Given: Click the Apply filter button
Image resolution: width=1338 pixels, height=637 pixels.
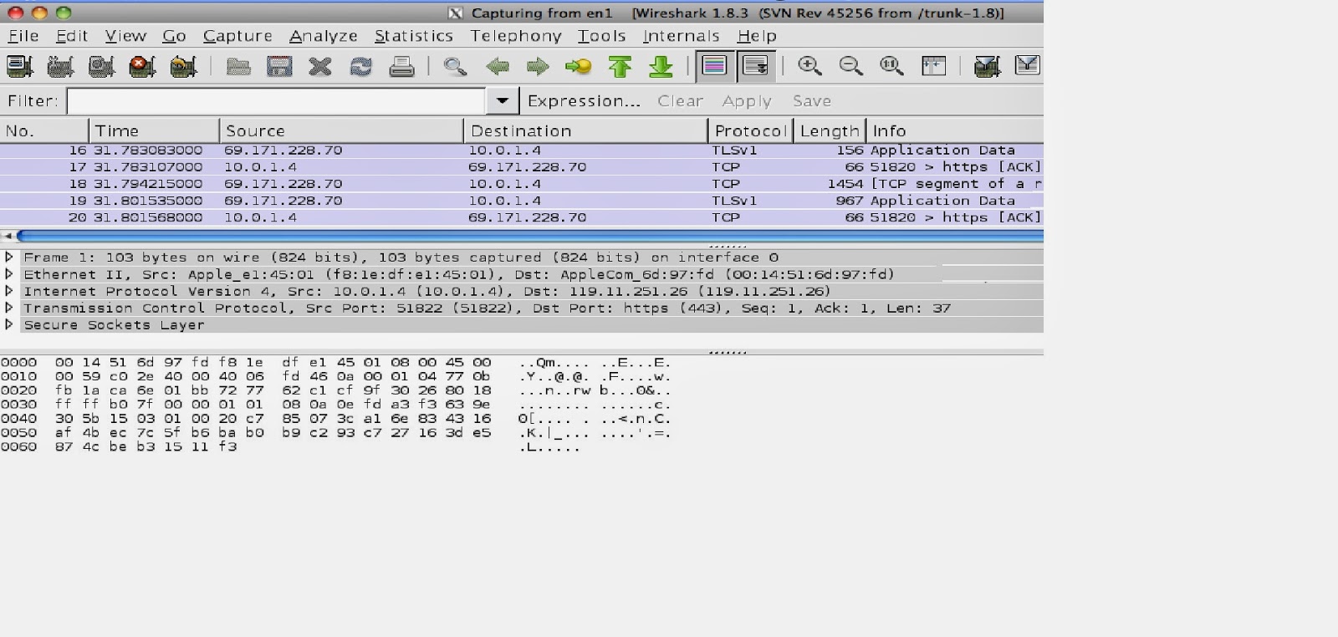Looking at the screenshot, I should [x=747, y=101].
